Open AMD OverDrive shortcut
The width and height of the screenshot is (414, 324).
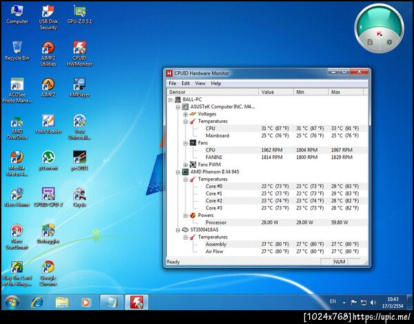pos(17,127)
